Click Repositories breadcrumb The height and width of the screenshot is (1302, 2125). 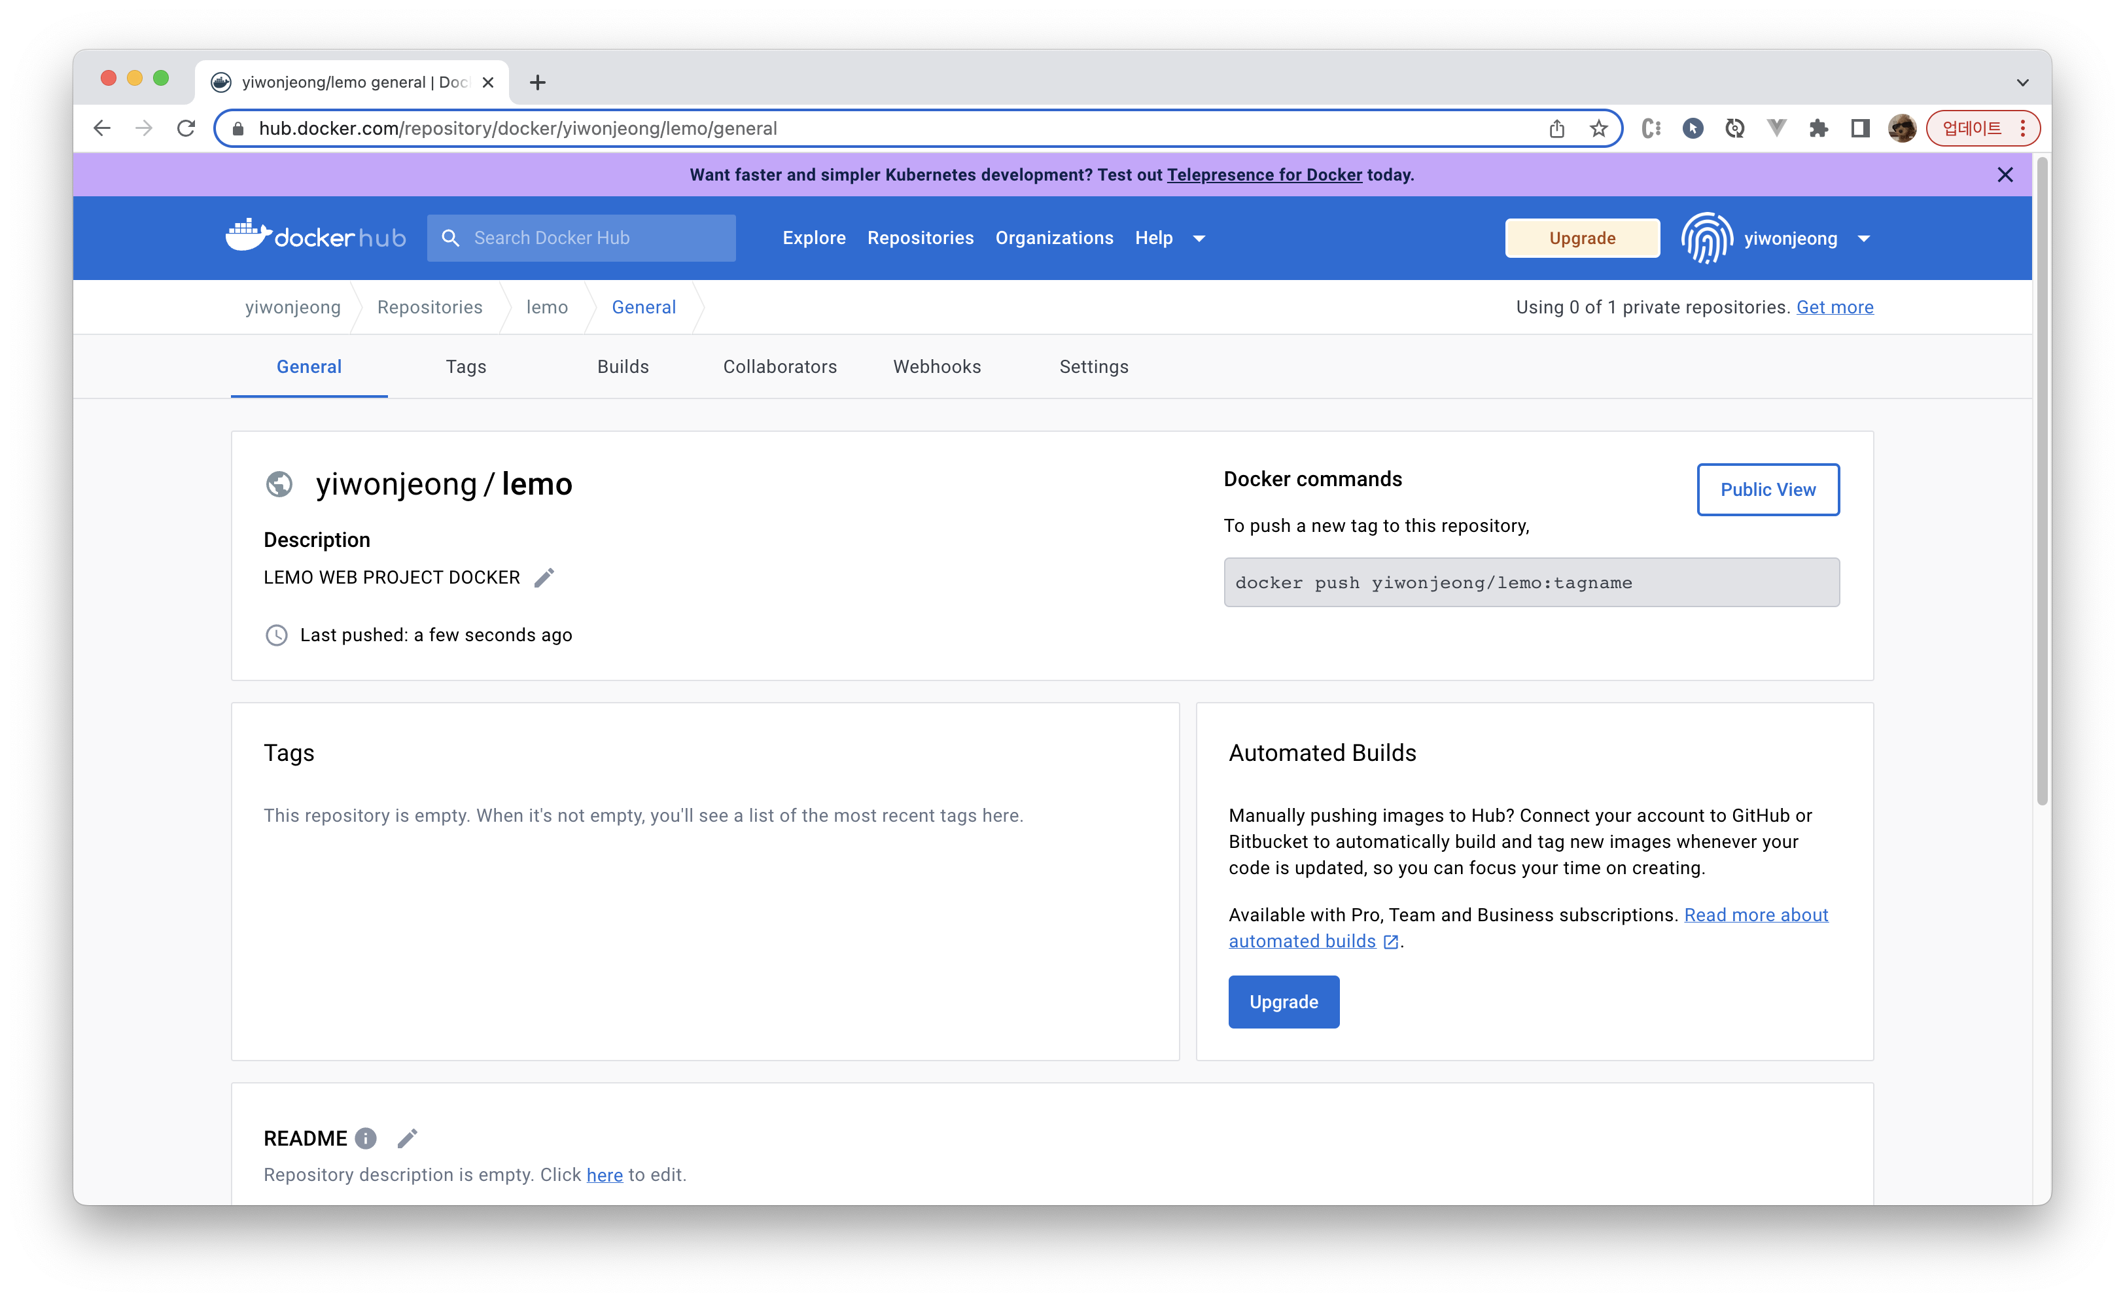click(429, 307)
